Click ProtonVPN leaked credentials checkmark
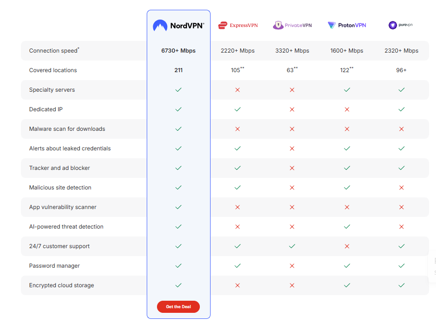This screenshot has height=324, width=436. point(347,148)
